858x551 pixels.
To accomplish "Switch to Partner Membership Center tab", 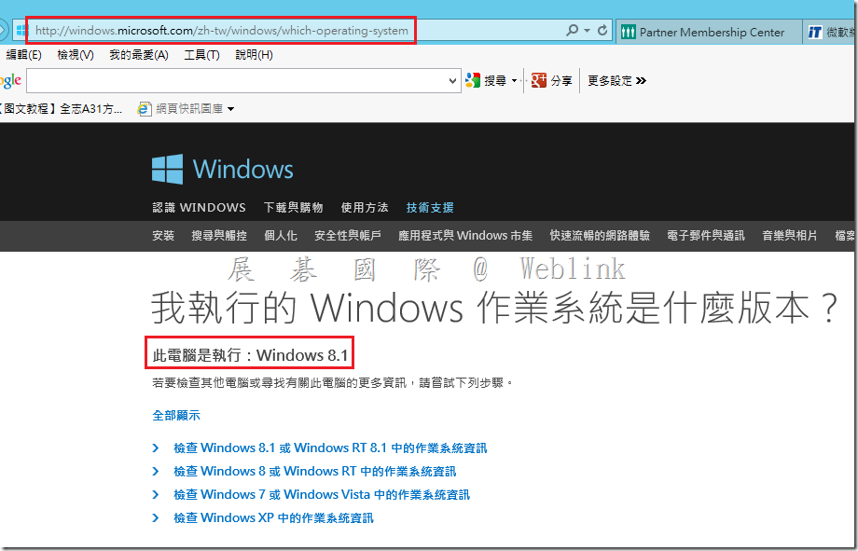I will coord(710,33).
